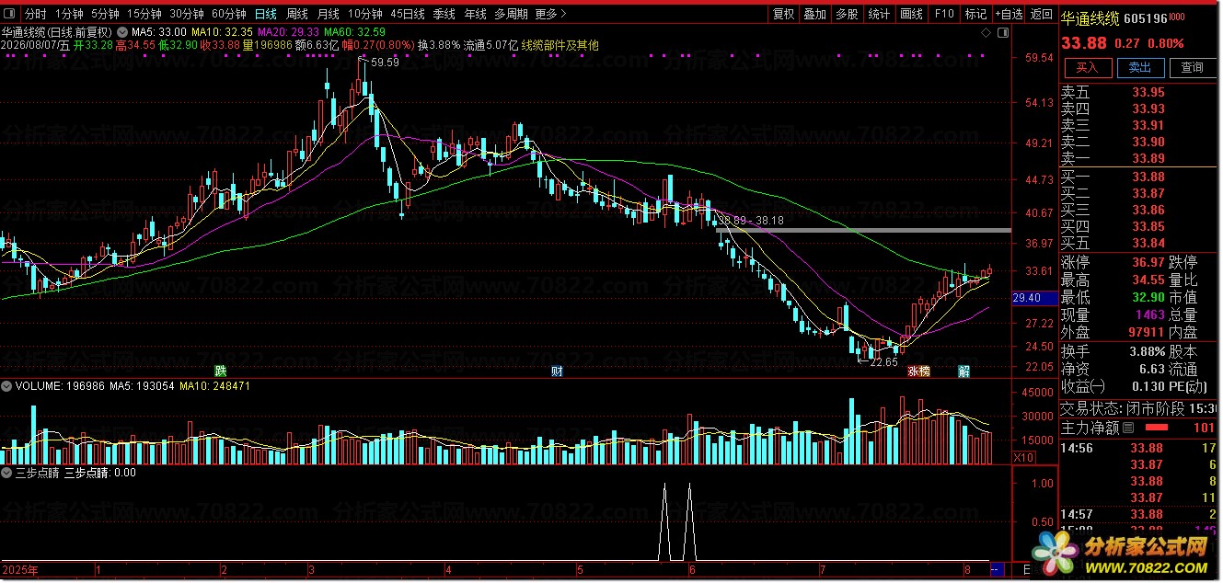Image resolution: width=1223 pixels, height=583 pixels.
Task: Select the 卖一 ask price 33.89
Action: tap(1148, 158)
